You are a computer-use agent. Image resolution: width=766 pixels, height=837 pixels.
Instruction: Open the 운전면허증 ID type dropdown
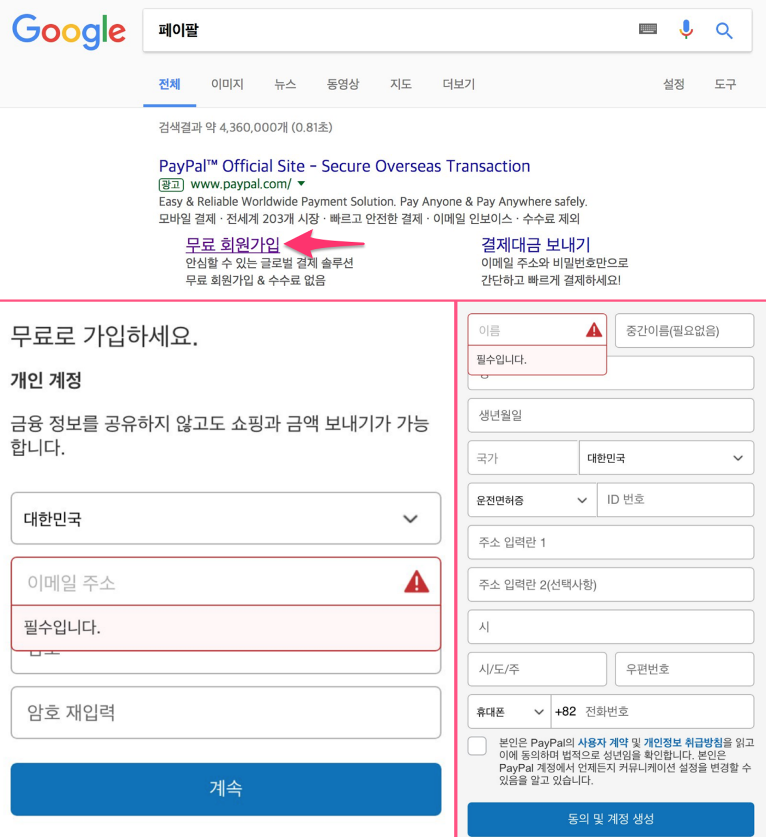[532, 500]
